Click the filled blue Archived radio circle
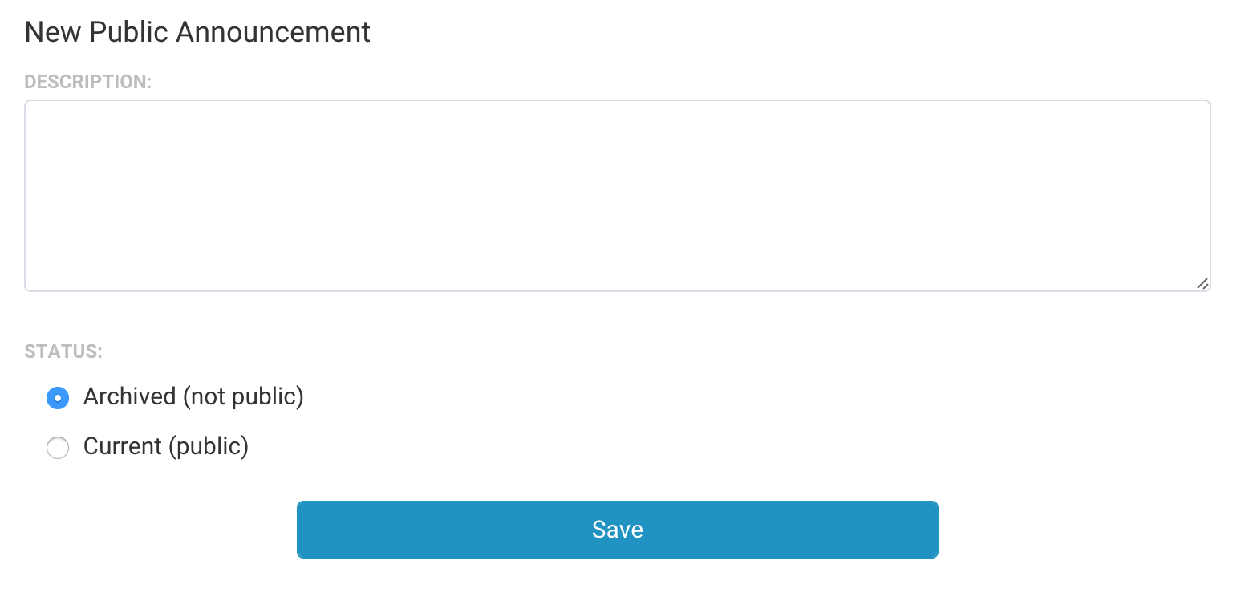Image resolution: width=1245 pixels, height=589 pixels. pos(58,398)
